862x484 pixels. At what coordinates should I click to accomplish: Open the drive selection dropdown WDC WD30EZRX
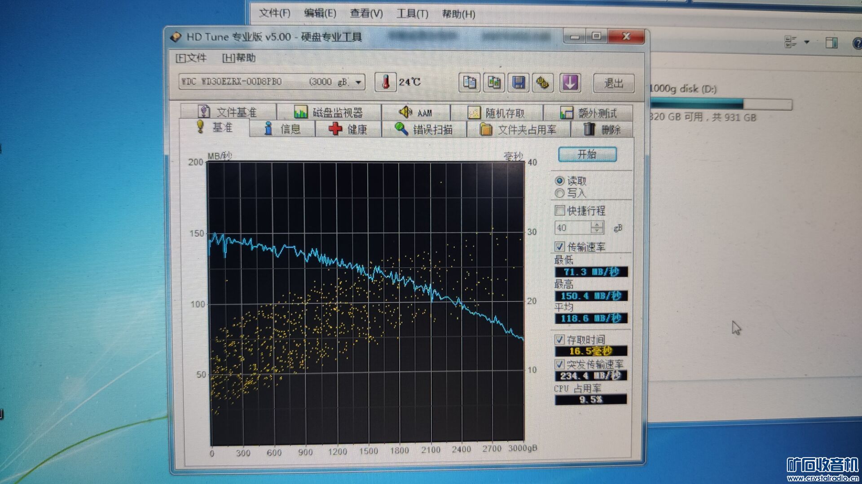tap(272, 82)
